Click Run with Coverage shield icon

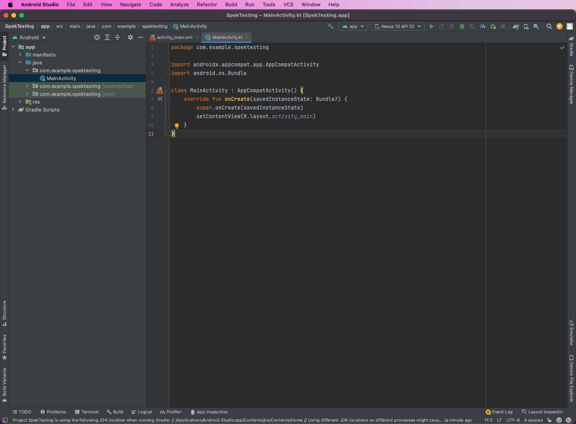[x=472, y=26]
